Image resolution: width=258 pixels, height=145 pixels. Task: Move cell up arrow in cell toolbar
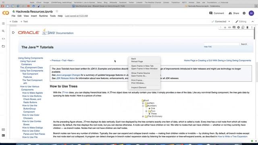(221, 27)
